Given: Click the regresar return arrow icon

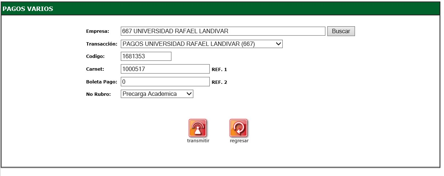Looking at the screenshot, I should pyautogui.click(x=239, y=128).
